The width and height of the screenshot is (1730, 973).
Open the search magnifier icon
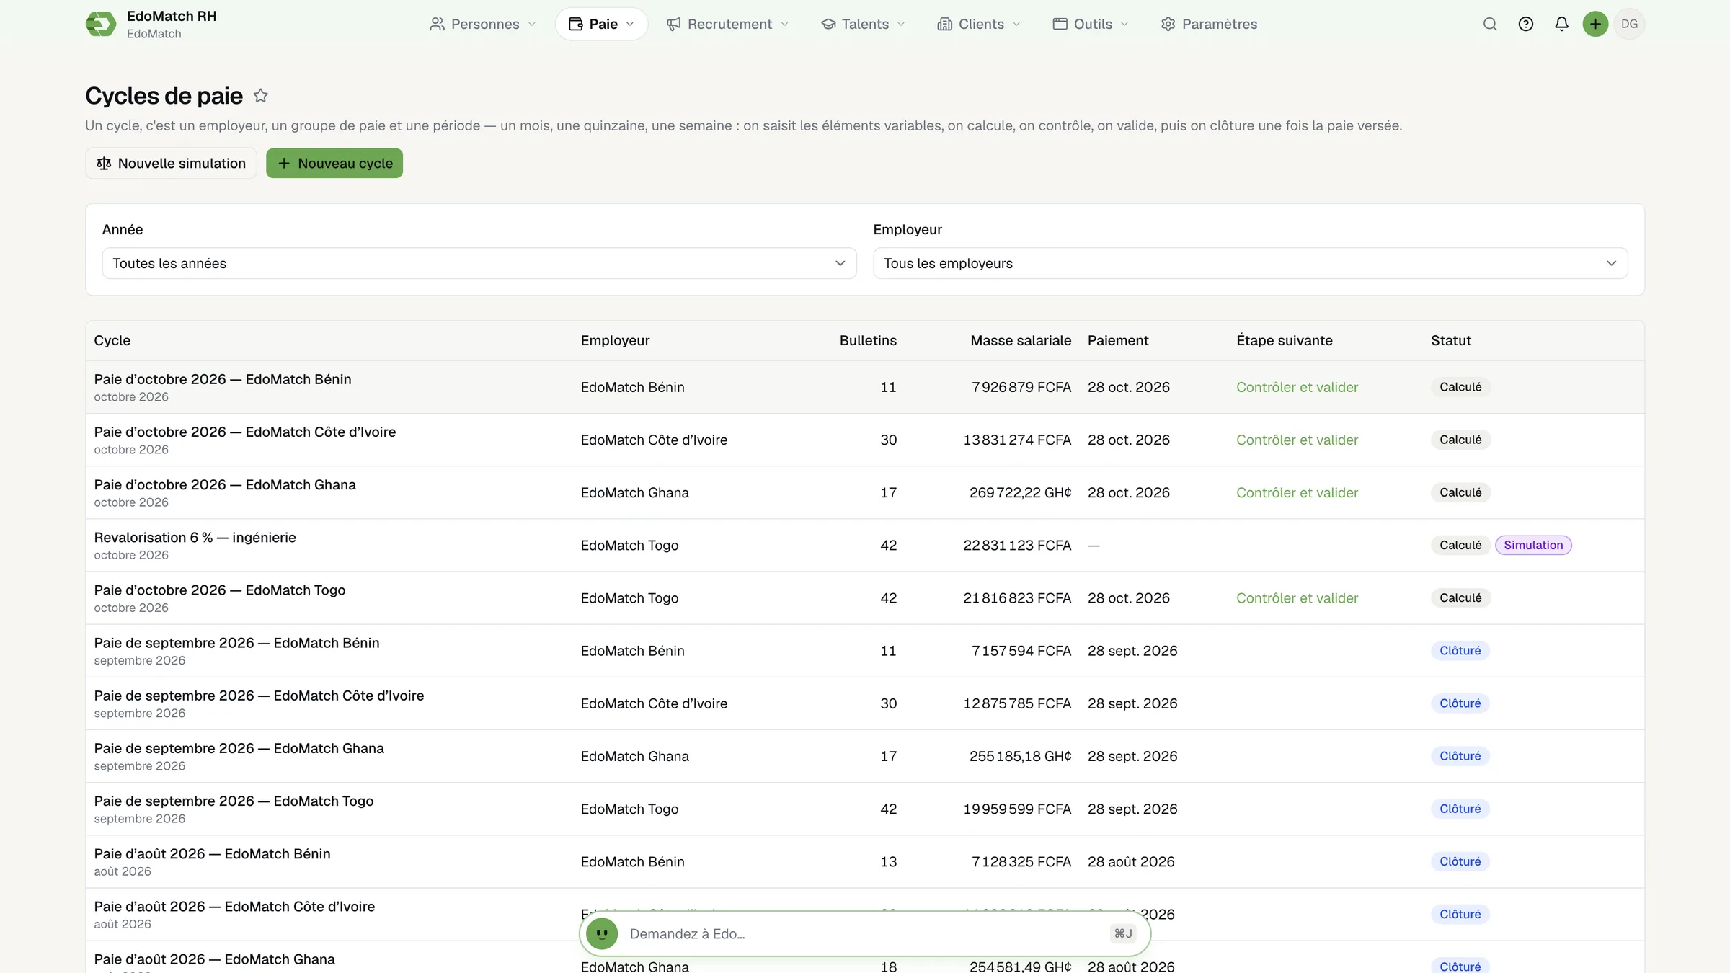[1490, 24]
